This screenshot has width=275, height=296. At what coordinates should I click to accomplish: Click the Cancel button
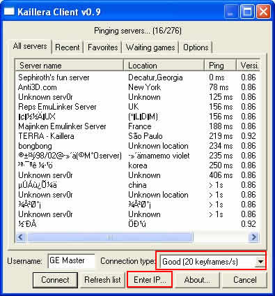[245, 280]
